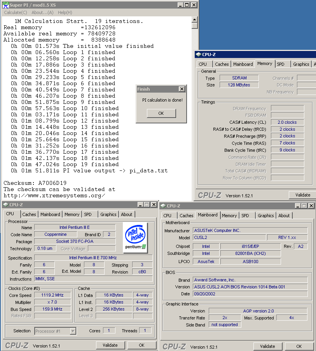Open the Help(H) menu in Super PI
Viewport: 316px width, 351px height.
coord(65,12)
